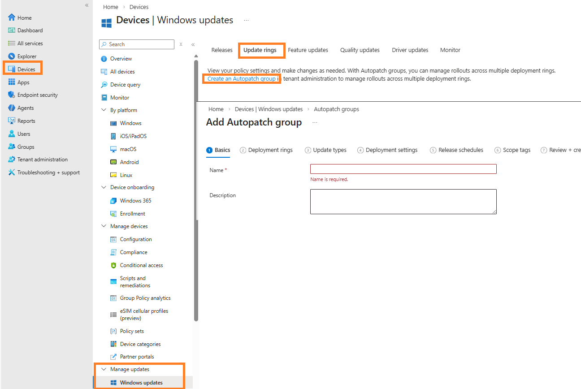Open the Releases tab
Screen dimensions: 581x389
222,50
